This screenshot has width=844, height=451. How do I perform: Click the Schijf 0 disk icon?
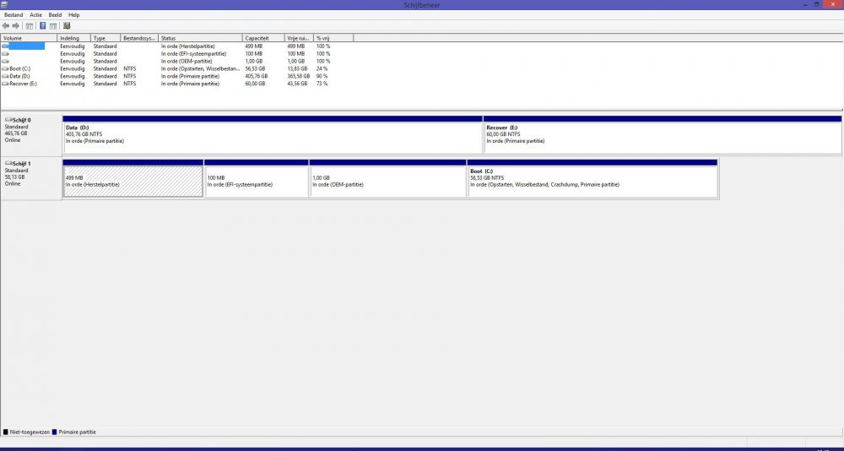coord(8,120)
